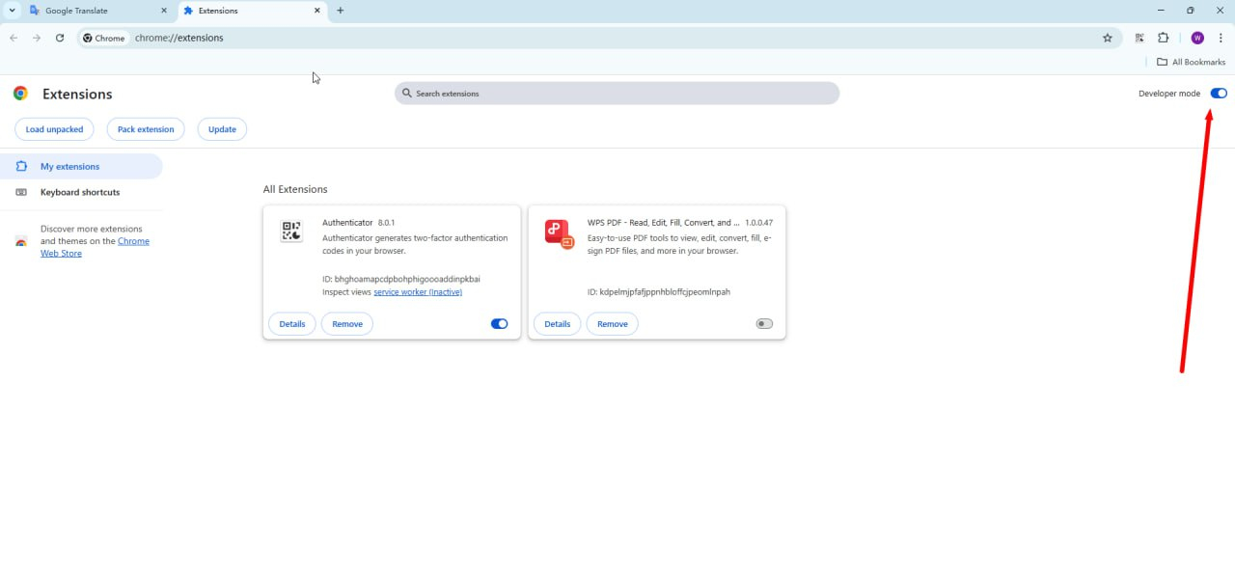Image resolution: width=1235 pixels, height=573 pixels.
Task: Bookmark this page with star icon
Action: tap(1108, 38)
